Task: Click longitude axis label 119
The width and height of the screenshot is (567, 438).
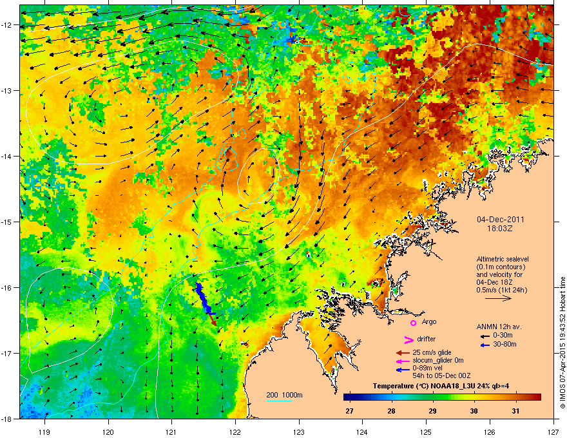Action: click(44, 432)
